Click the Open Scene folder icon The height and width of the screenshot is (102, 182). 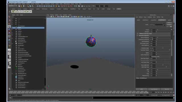(21, 6)
